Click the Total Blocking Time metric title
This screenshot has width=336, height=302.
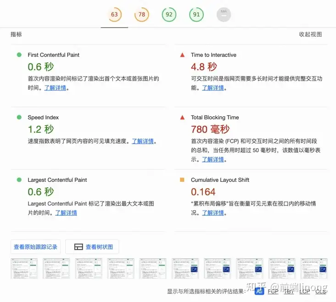point(215,117)
